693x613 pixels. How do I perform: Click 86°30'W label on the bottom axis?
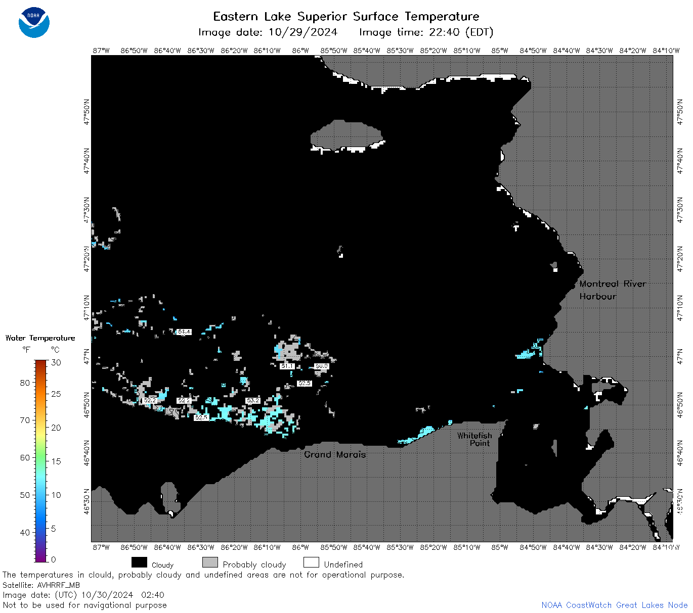click(201, 547)
